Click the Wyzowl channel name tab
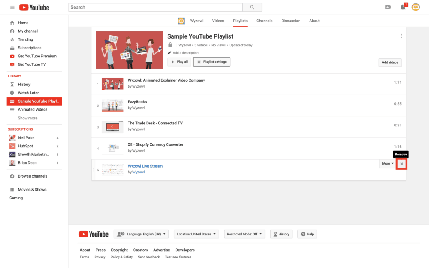Screen dimensions: 429x268 click(x=197, y=21)
